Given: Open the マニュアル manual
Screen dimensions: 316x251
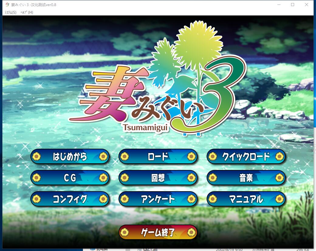Looking at the screenshot, I should coord(246,199).
